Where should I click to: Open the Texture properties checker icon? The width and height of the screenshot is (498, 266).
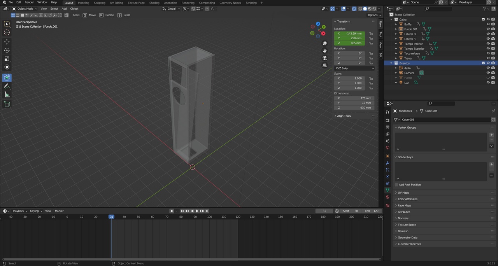[x=387, y=205]
